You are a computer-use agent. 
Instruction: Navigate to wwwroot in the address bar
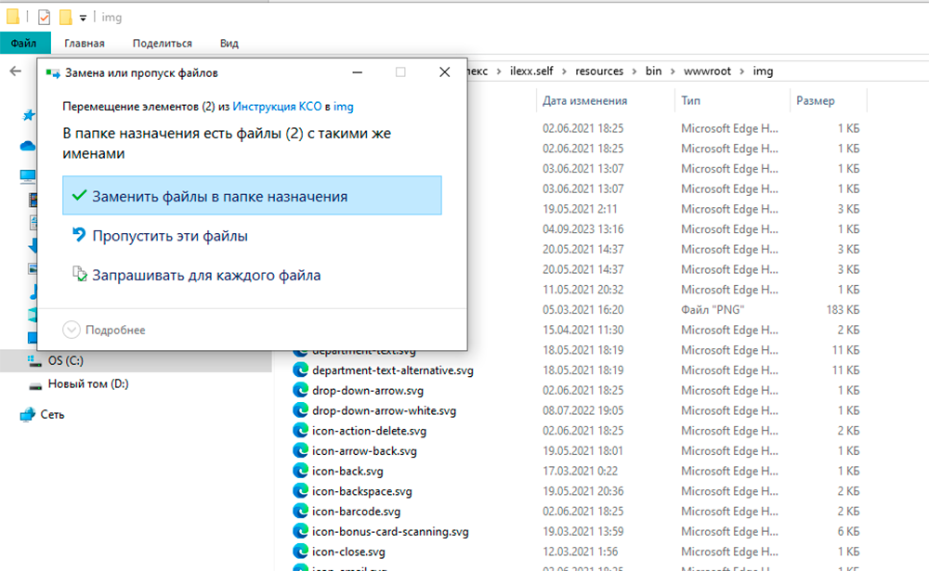click(x=707, y=71)
